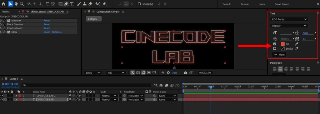The width and height of the screenshot is (320, 114).
Task: Open the grid and guide options icon
Action: pos(154,72)
